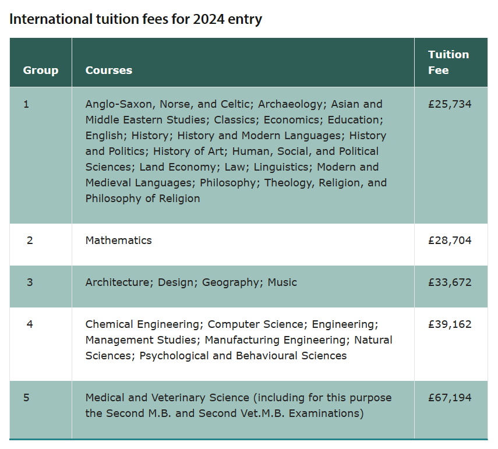This screenshot has width=498, height=449.
Task: Select the Group 3 number cell
Action: (x=30, y=282)
